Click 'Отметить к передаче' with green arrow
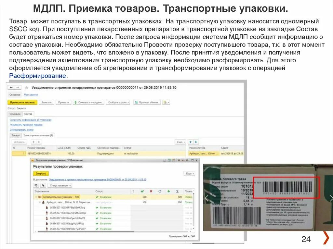Screen dimensions: 333x249 point(88,103)
